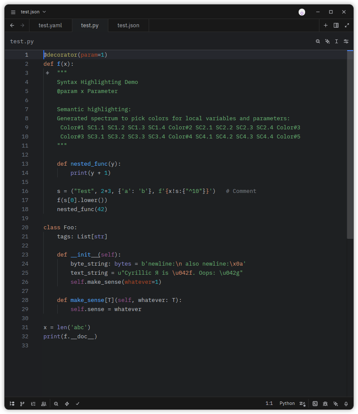Switch to the test.yaml tab
This screenshot has height=414, width=358.
coord(50,26)
